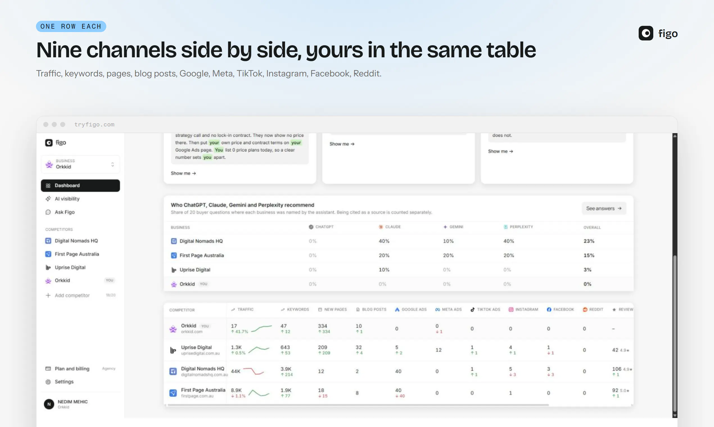The width and height of the screenshot is (714, 427).
Task: Click Show me link under first insight card
Action: click(x=183, y=173)
